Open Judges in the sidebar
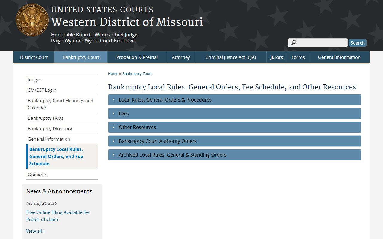 point(62,79)
